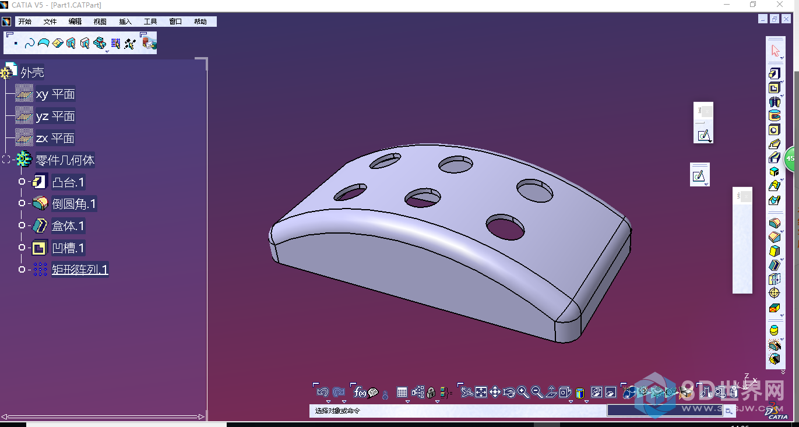Click the lock icon in bottom toolbar
The width and height of the screenshot is (799, 427).
click(431, 393)
